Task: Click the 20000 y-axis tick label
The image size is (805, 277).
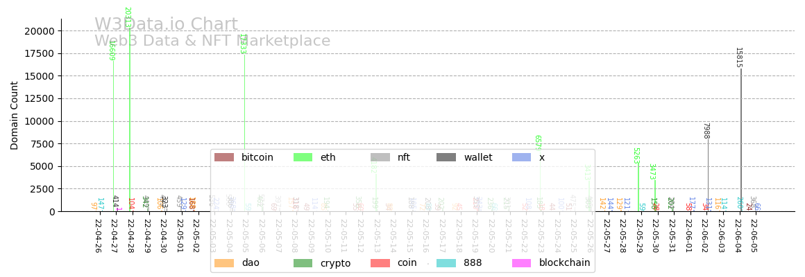Action: point(40,31)
